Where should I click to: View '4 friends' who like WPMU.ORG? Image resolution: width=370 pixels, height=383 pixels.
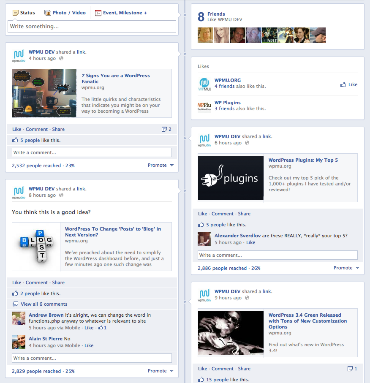[x=225, y=86]
